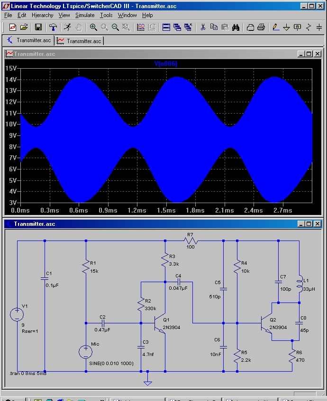Click the Close All Windows icon

point(188,27)
